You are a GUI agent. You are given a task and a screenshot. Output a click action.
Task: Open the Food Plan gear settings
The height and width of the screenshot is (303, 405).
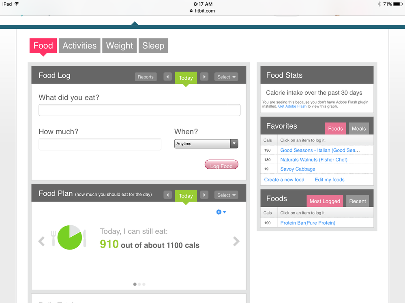pos(221,212)
